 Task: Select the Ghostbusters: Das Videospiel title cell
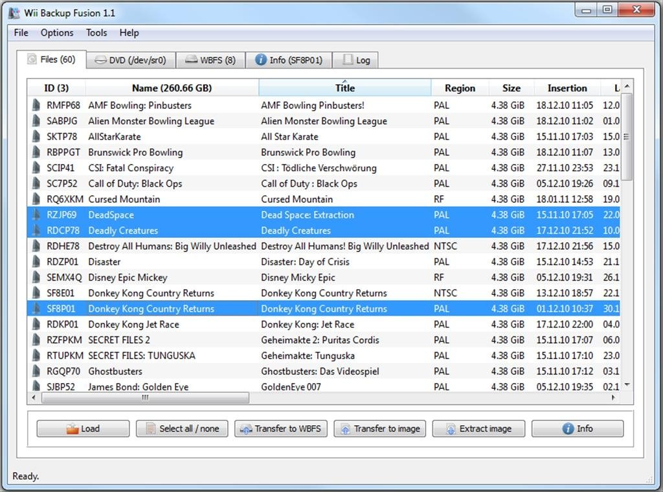(x=345, y=371)
